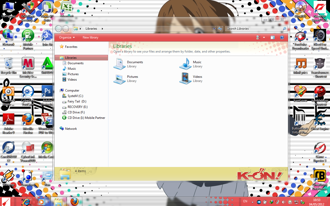Show hidden tray icons arrow
Image resolution: width=330 pixels, height=206 pixels.
(253, 202)
